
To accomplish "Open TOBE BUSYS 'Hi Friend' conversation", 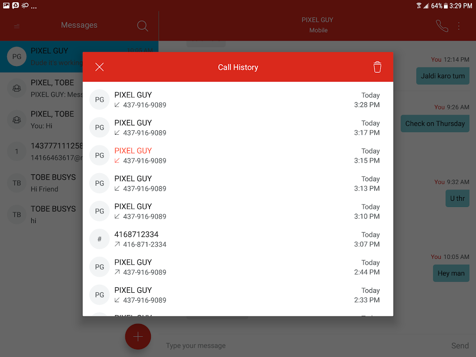I will click(x=41, y=183).
